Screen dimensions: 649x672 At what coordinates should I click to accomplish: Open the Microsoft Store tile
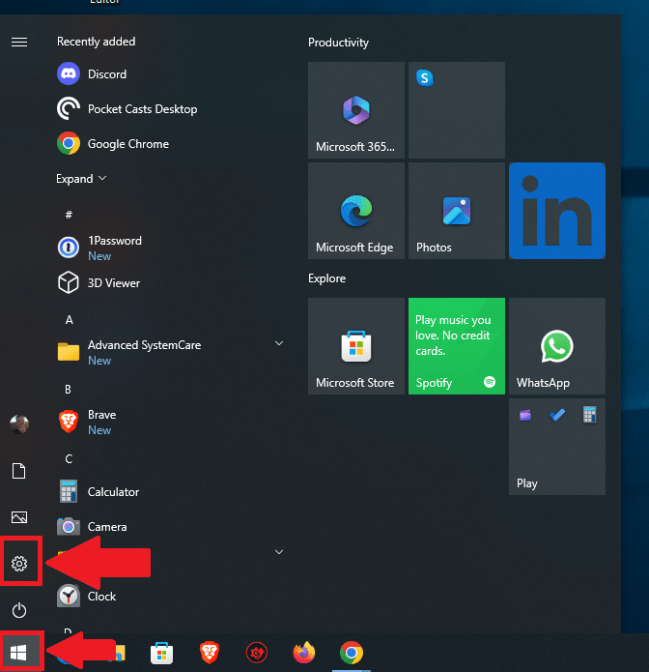[356, 346]
